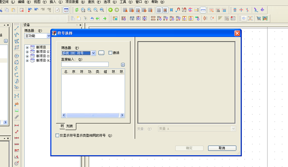
Task: Expand the 新项目 tree node
Action: [27, 47]
